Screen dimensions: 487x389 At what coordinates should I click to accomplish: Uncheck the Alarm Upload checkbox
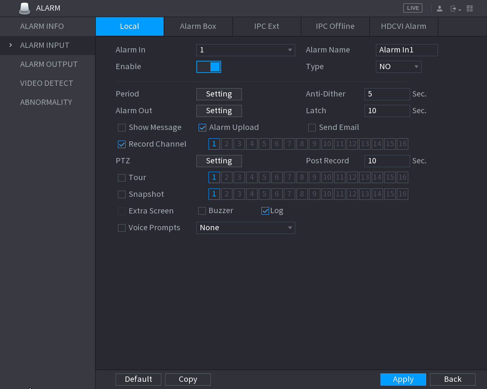point(202,128)
